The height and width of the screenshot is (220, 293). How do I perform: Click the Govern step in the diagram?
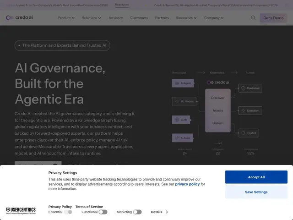pos(218,123)
